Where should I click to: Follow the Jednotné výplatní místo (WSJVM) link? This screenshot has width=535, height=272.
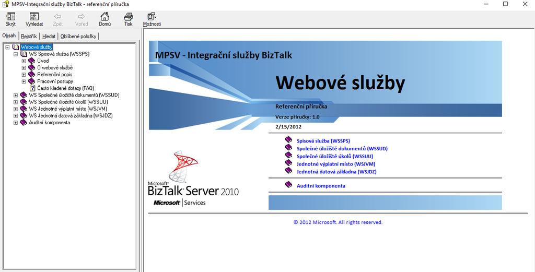(x=336, y=164)
